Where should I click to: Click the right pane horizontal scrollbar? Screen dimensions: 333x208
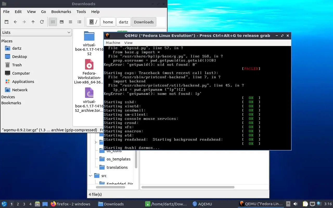tap(188, 187)
